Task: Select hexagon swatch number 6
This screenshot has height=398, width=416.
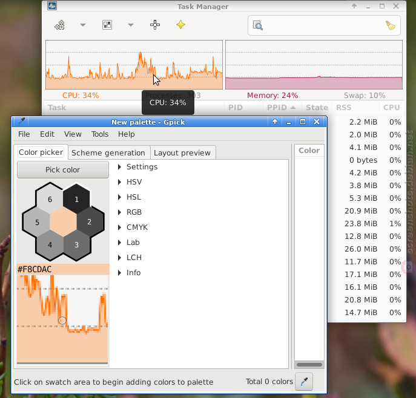Action: [50, 199]
